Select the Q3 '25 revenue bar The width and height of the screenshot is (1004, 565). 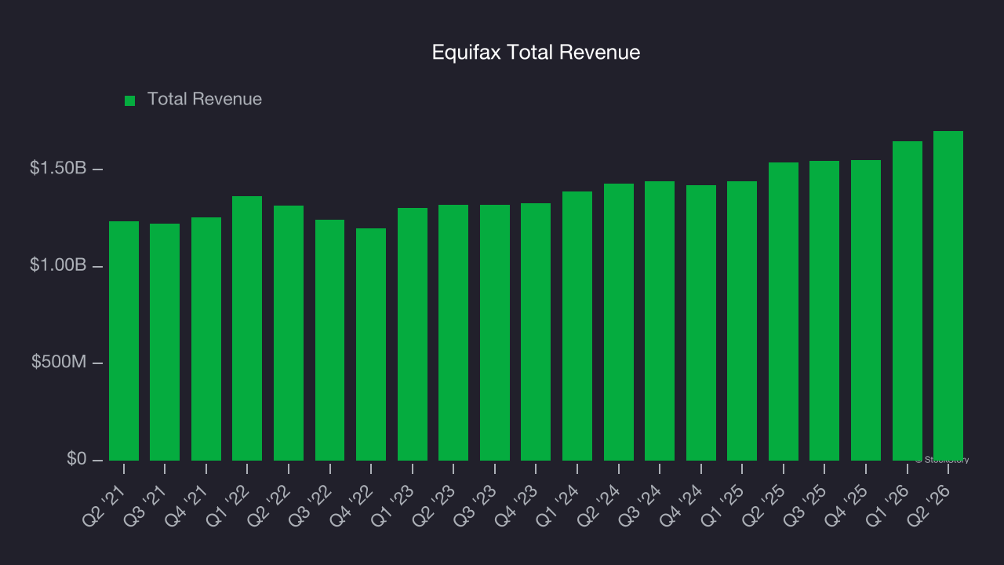pyautogui.click(x=824, y=311)
